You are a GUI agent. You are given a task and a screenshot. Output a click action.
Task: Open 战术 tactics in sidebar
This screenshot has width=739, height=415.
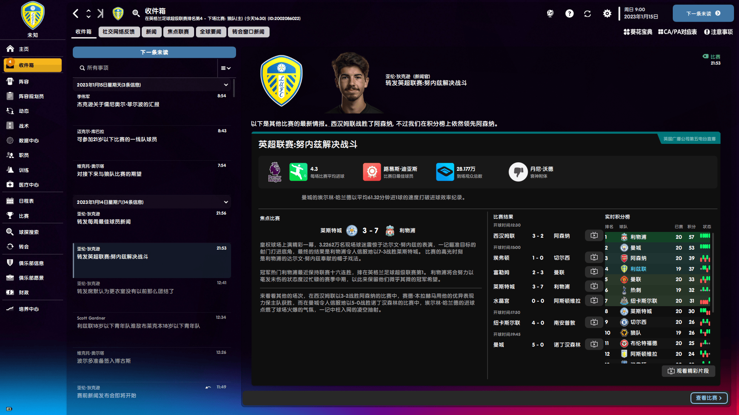[32, 126]
